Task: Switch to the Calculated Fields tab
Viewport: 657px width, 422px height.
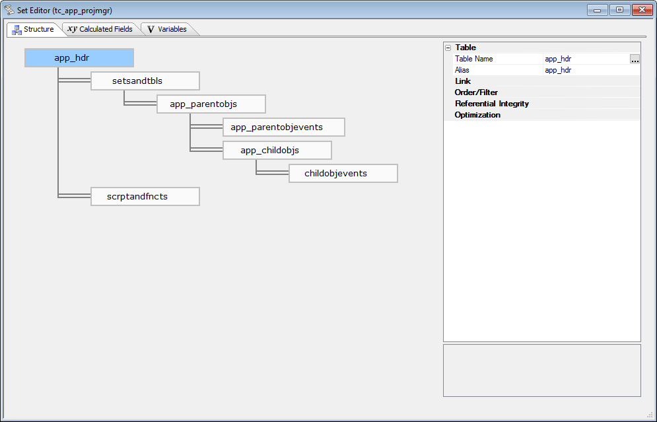Action: click(100, 29)
